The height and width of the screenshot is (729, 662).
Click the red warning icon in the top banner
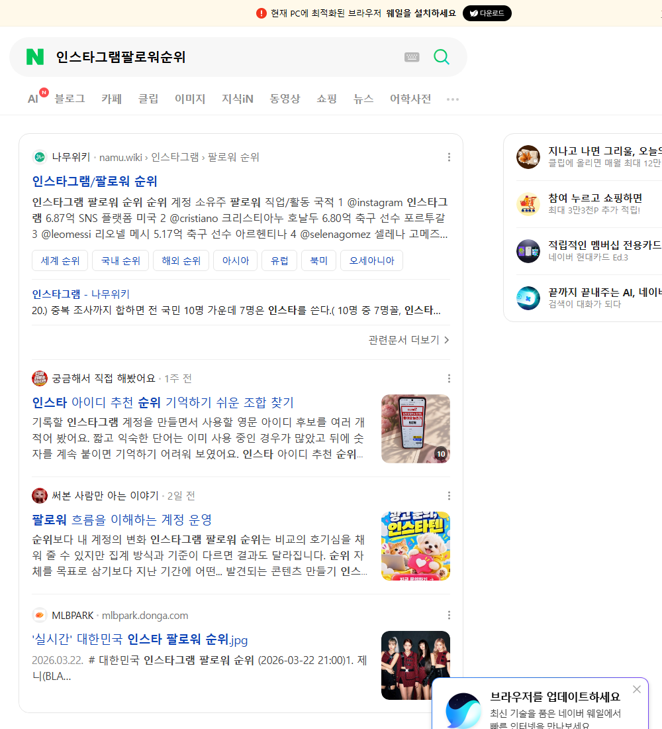tap(261, 13)
